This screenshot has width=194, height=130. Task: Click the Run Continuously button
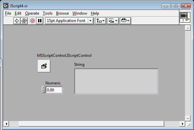point(24,21)
